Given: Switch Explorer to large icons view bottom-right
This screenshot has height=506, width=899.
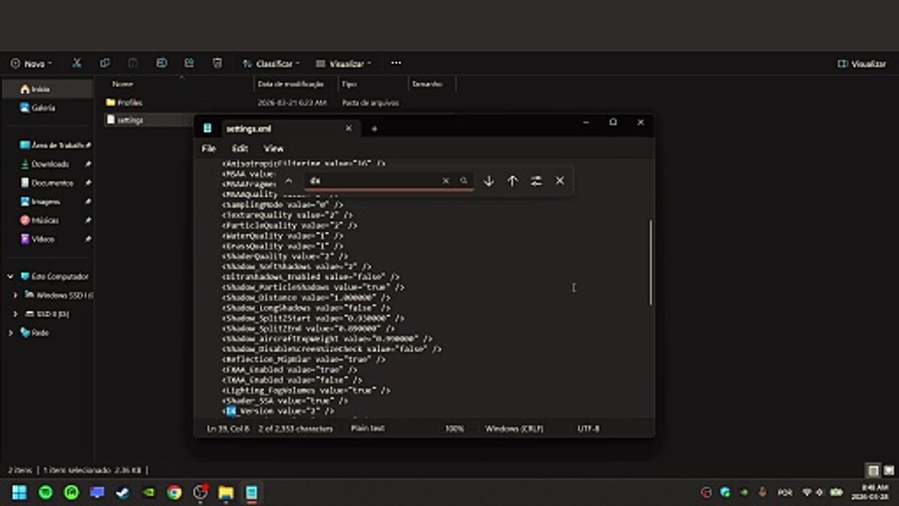Looking at the screenshot, I should point(888,470).
